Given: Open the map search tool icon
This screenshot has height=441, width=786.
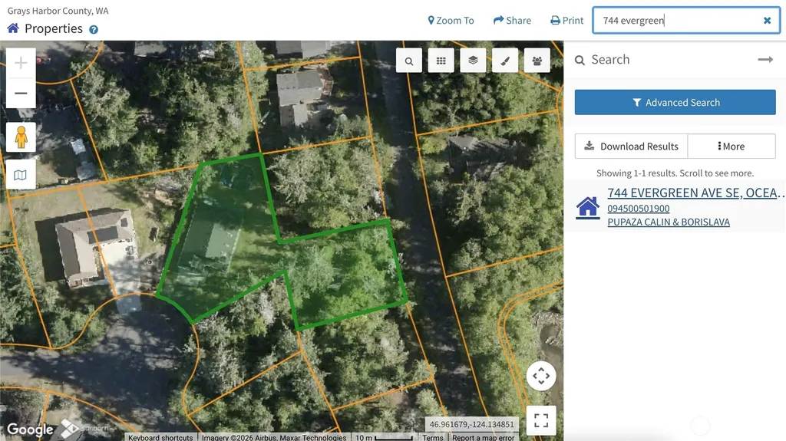Looking at the screenshot, I should 409,61.
